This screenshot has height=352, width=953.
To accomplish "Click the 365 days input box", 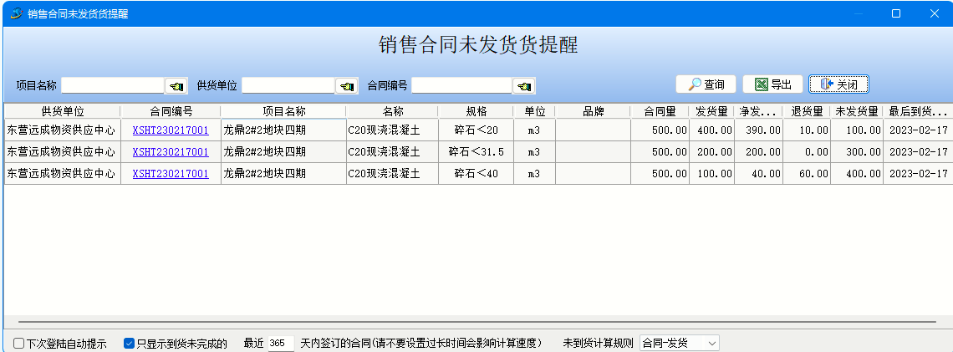I will pos(280,344).
